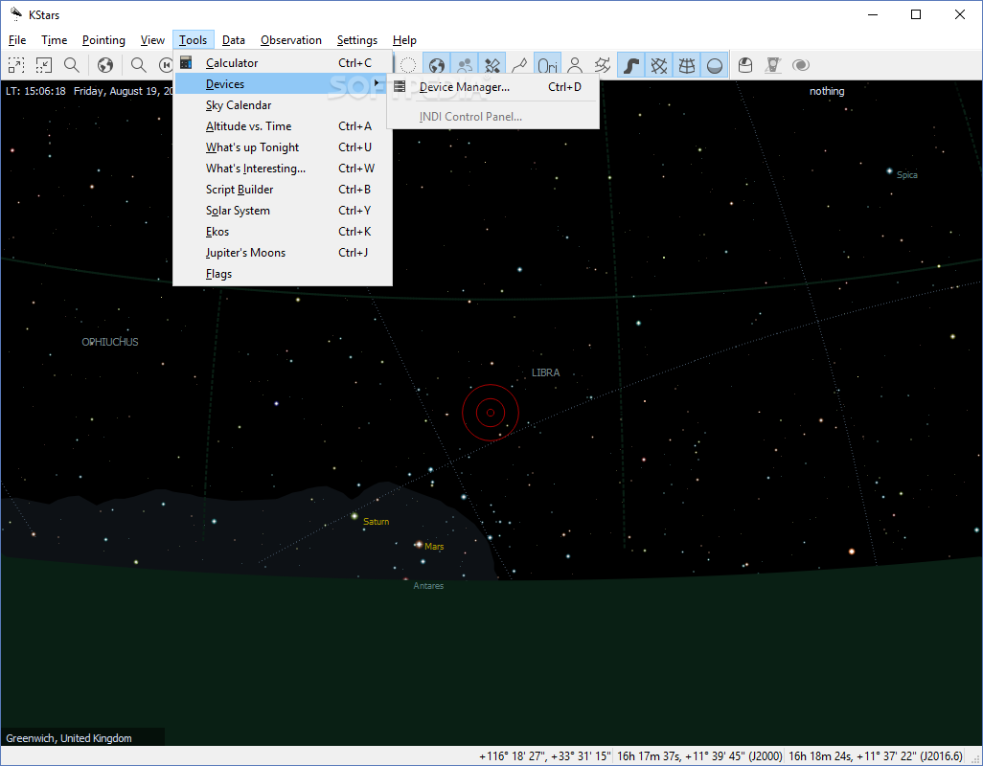Toggle deep-sky objects dotted circle icon
This screenshot has width=983, height=766.
tap(408, 65)
